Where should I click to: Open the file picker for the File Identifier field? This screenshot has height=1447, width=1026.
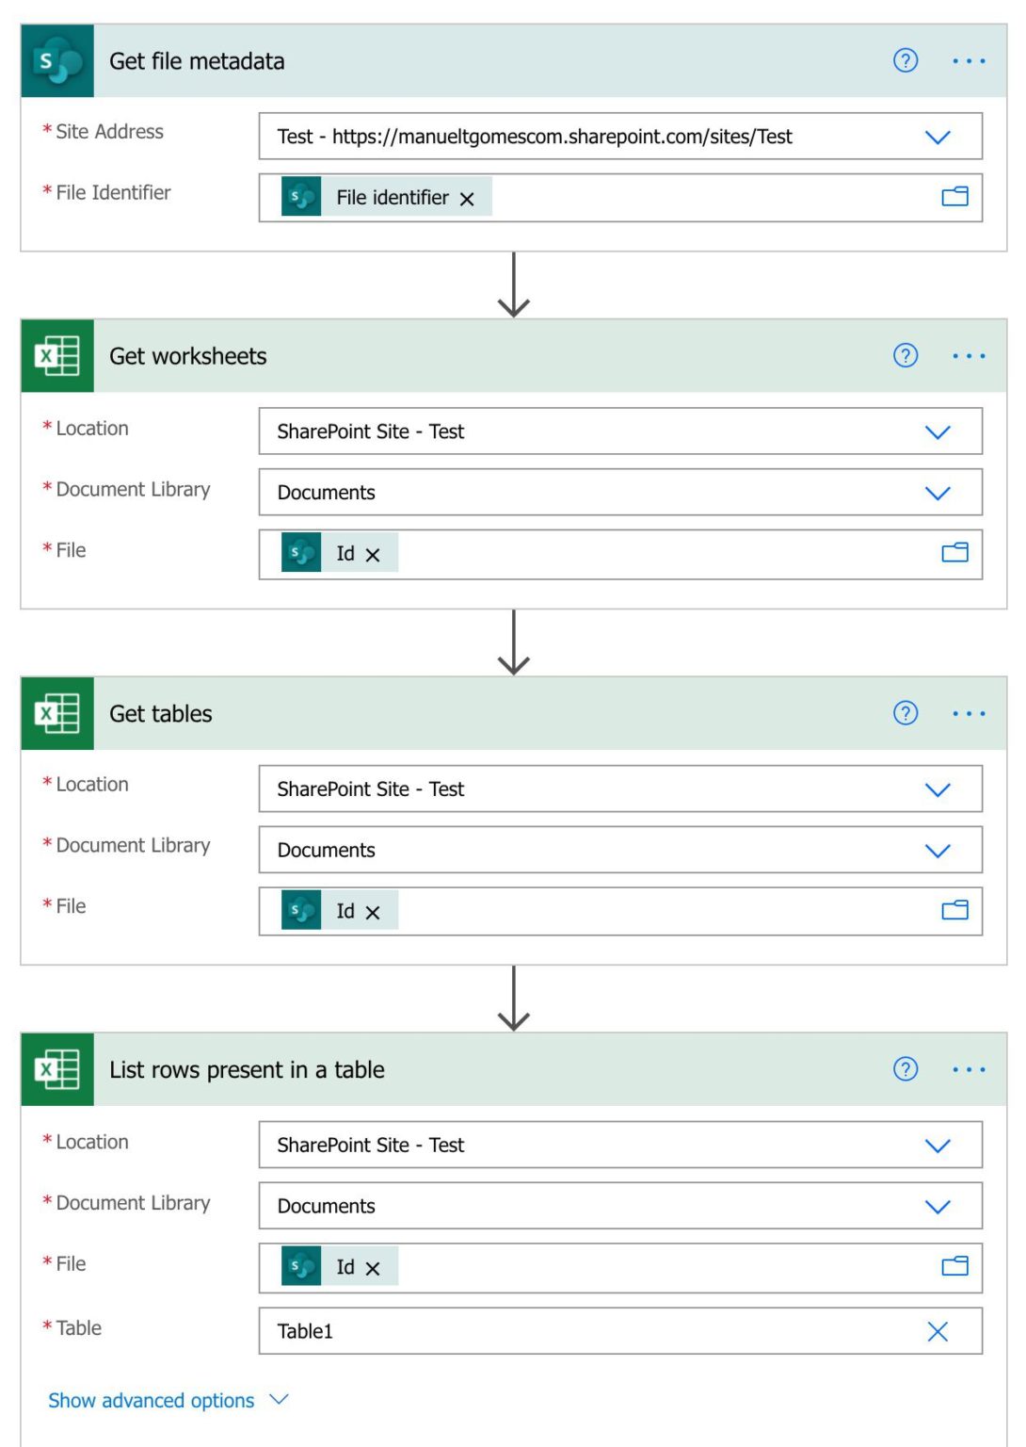click(954, 197)
